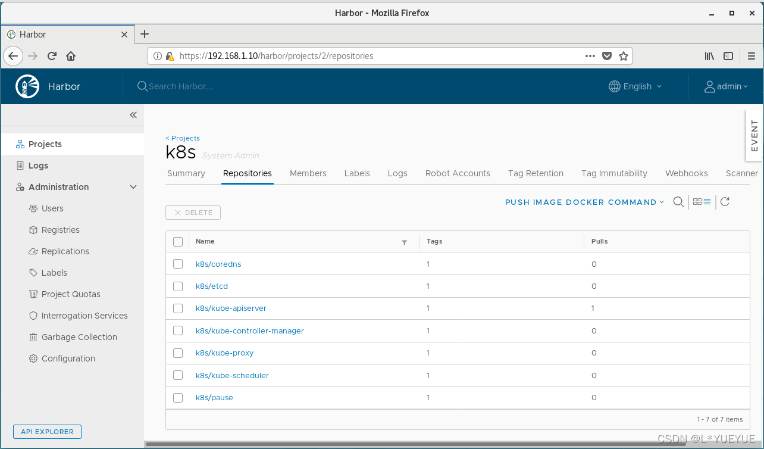Screen dimensions: 764x449
Task: Open the k8s/pause repository link
Action: coord(214,398)
